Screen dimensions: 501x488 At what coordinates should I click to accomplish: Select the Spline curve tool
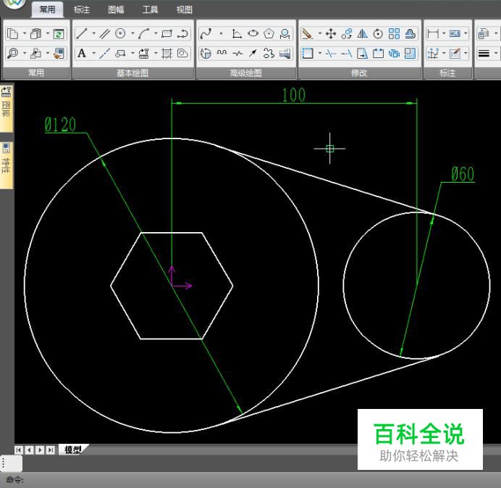pos(206,33)
